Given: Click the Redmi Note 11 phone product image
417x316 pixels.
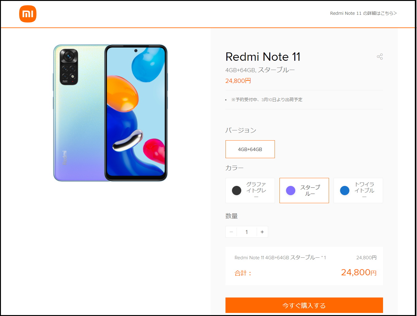Looking at the screenshot, I should [x=110, y=113].
